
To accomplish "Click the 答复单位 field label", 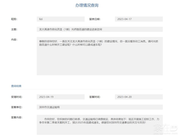I will click(x=16, y=107).
